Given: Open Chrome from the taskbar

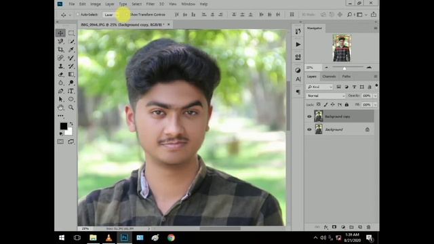Looking at the screenshot, I should [x=171, y=238].
